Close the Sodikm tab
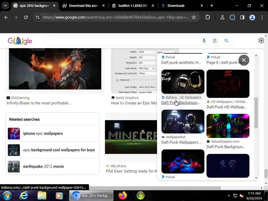 point(153,6)
